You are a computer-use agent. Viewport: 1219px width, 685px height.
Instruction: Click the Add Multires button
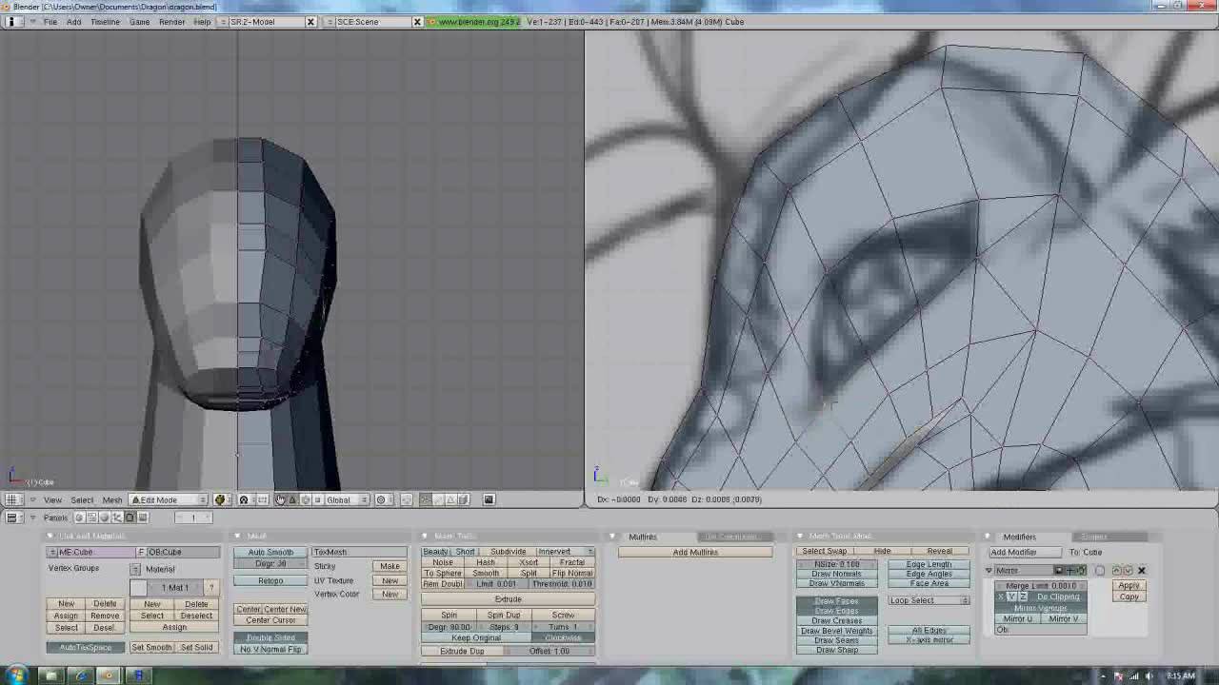695,552
